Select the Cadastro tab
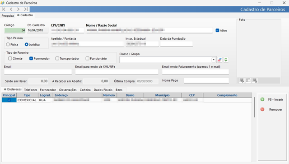This screenshot has height=164, width=289. pos(25,15)
